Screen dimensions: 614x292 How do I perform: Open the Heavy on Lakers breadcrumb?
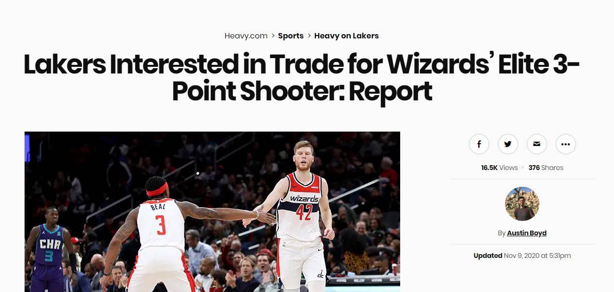coord(347,36)
